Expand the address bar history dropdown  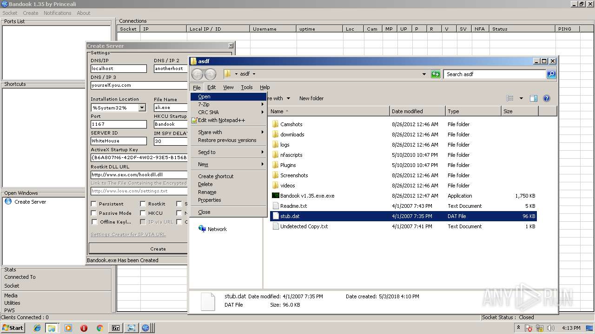point(424,74)
